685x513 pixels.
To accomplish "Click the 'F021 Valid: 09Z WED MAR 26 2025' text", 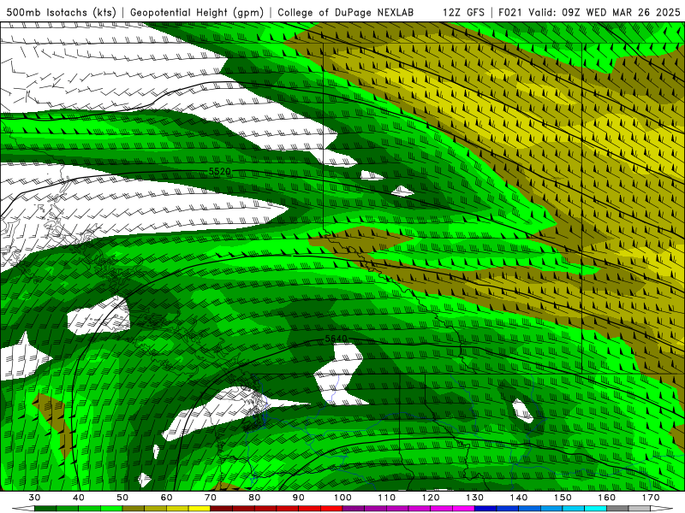I will tap(589, 13).
